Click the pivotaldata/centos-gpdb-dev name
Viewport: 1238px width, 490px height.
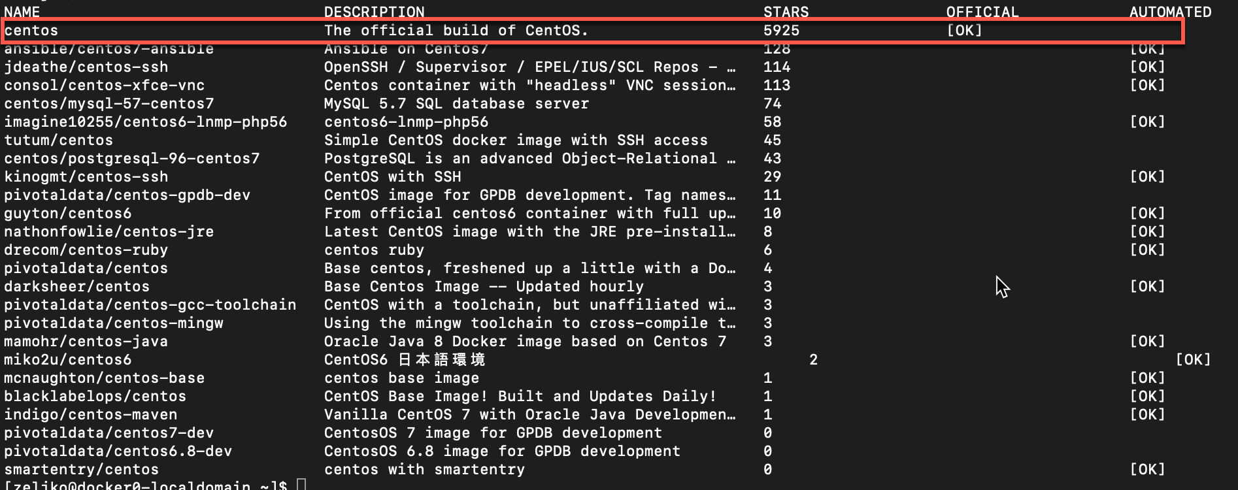click(x=127, y=195)
